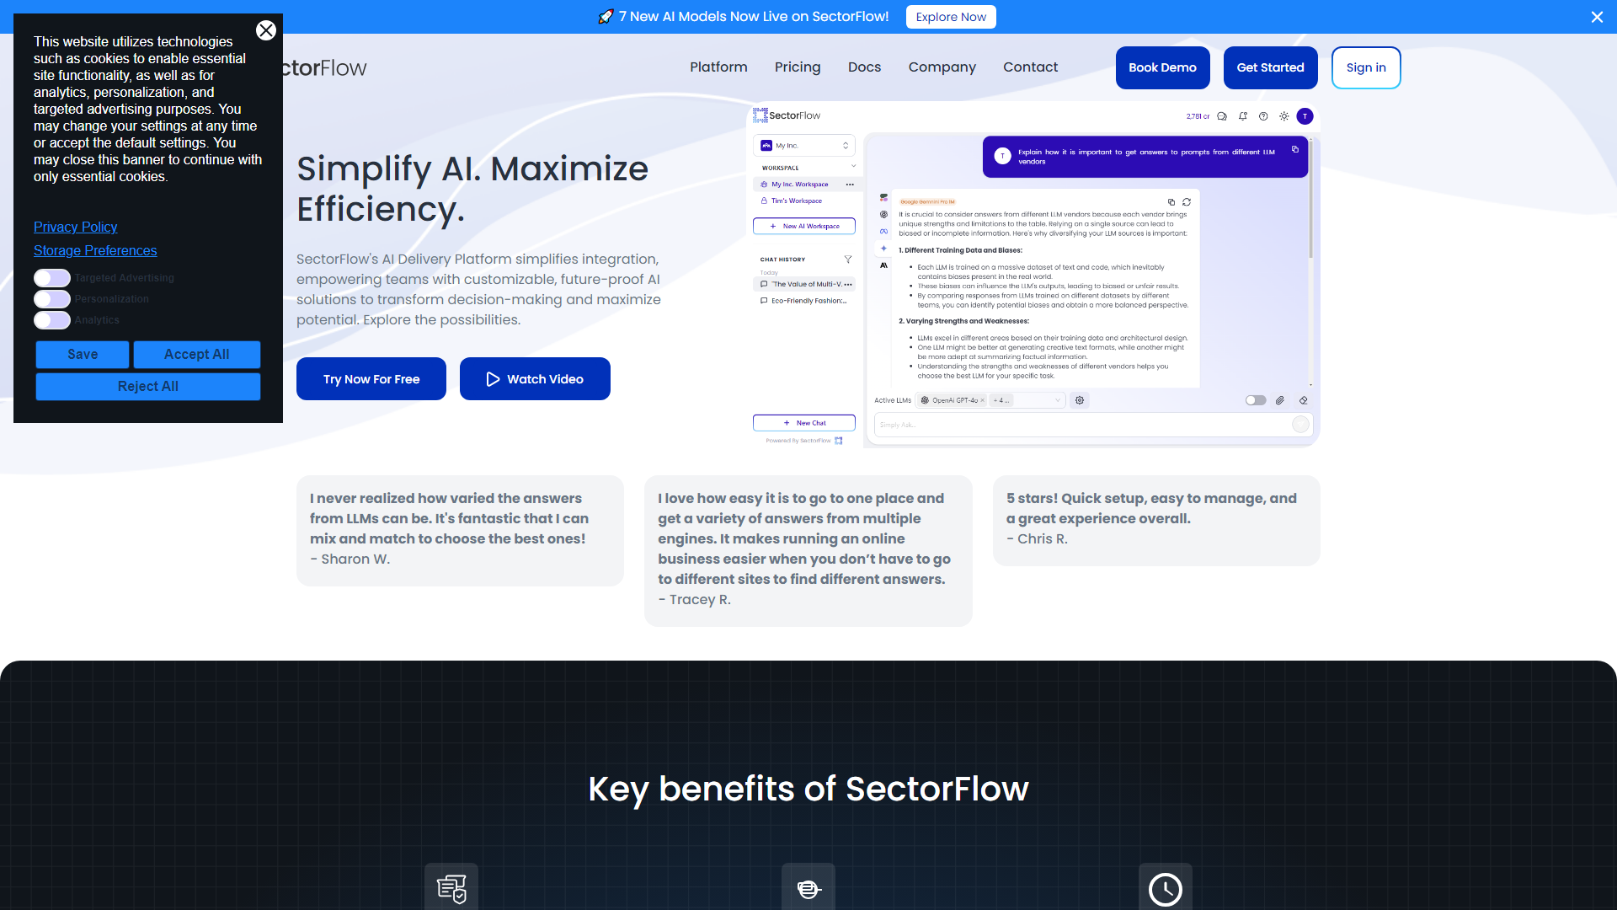Remove the OpenAi GPT-4o chip
1617x910 pixels.
[x=982, y=400]
